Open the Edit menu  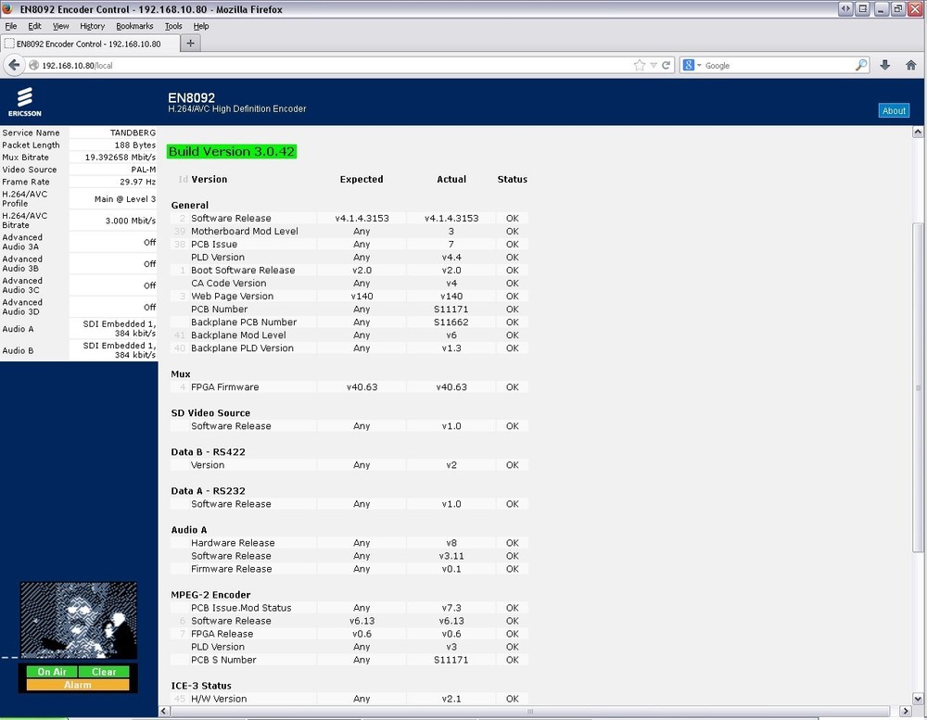tap(34, 26)
